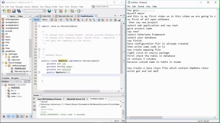The image size is (220, 123).
Task: Collapse the EmpData constructor code fold
Action: 39,72
